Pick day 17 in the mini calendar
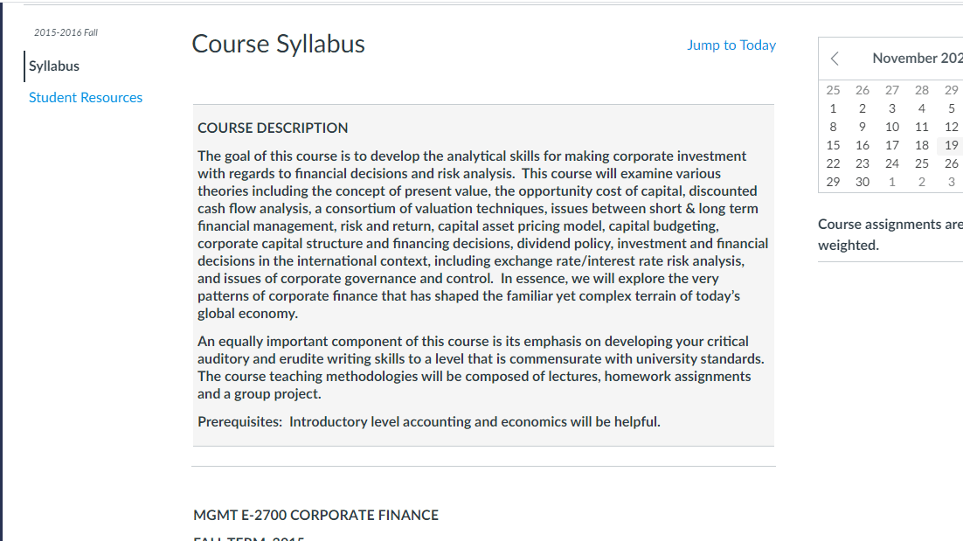The image size is (963, 541). click(892, 145)
